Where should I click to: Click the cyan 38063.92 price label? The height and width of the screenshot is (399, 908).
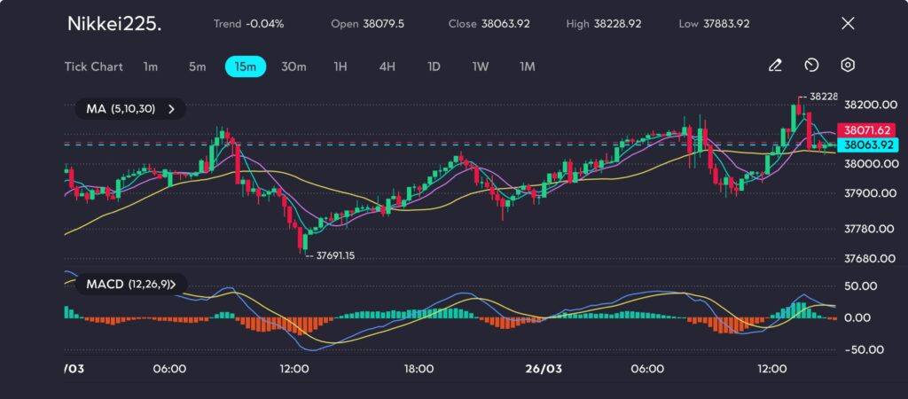(x=866, y=145)
